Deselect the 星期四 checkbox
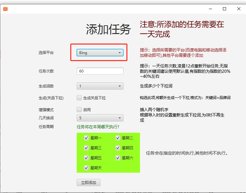 [x=118, y=148]
